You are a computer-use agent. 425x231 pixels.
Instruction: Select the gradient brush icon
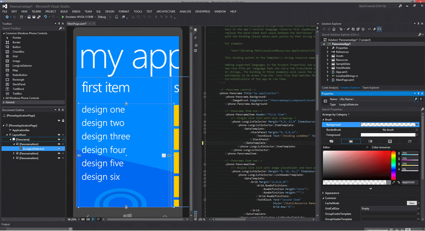pyautogui.click(x=370, y=141)
